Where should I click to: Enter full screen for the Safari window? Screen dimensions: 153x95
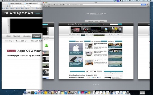click(149, 3)
